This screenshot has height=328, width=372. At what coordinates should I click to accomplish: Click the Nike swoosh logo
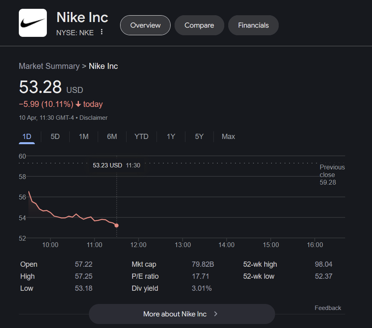click(x=33, y=23)
